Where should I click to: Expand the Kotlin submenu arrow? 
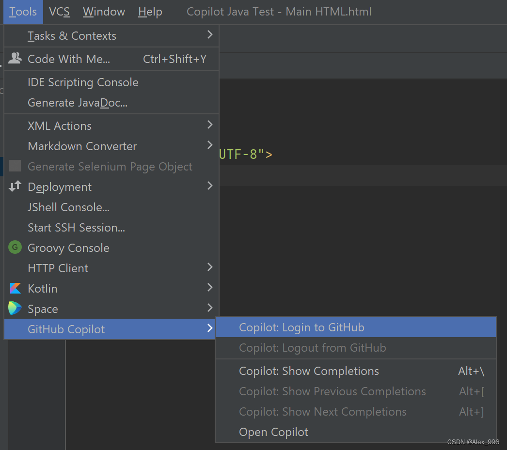pyautogui.click(x=210, y=288)
